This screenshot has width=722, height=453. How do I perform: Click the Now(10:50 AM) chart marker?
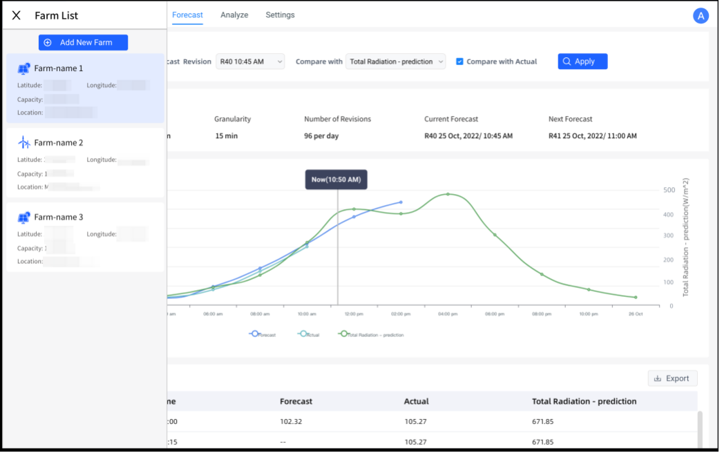pyautogui.click(x=336, y=180)
